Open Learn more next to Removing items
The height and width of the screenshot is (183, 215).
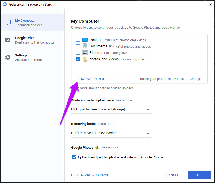[106, 124]
